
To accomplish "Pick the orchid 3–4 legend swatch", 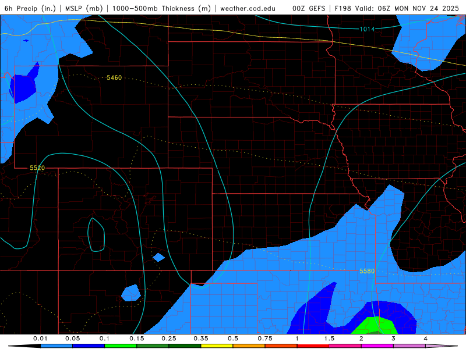I will tap(409, 346).
